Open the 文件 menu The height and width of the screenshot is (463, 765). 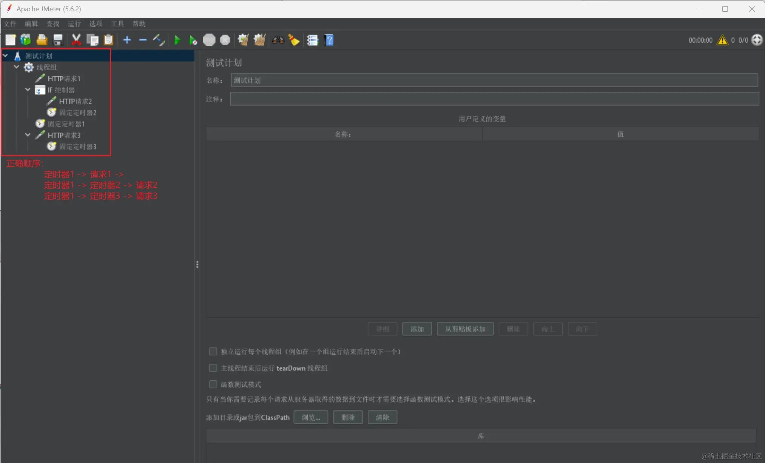pos(10,24)
